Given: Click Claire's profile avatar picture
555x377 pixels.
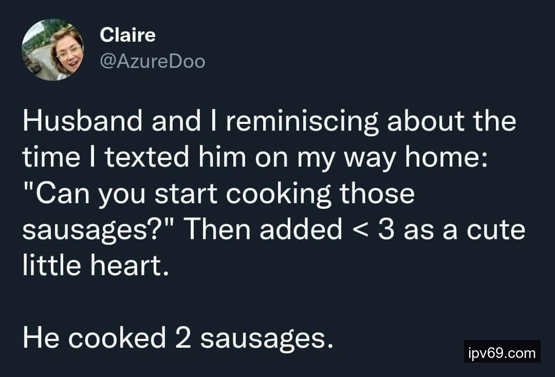Looking at the screenshot, I should point(52,50).
